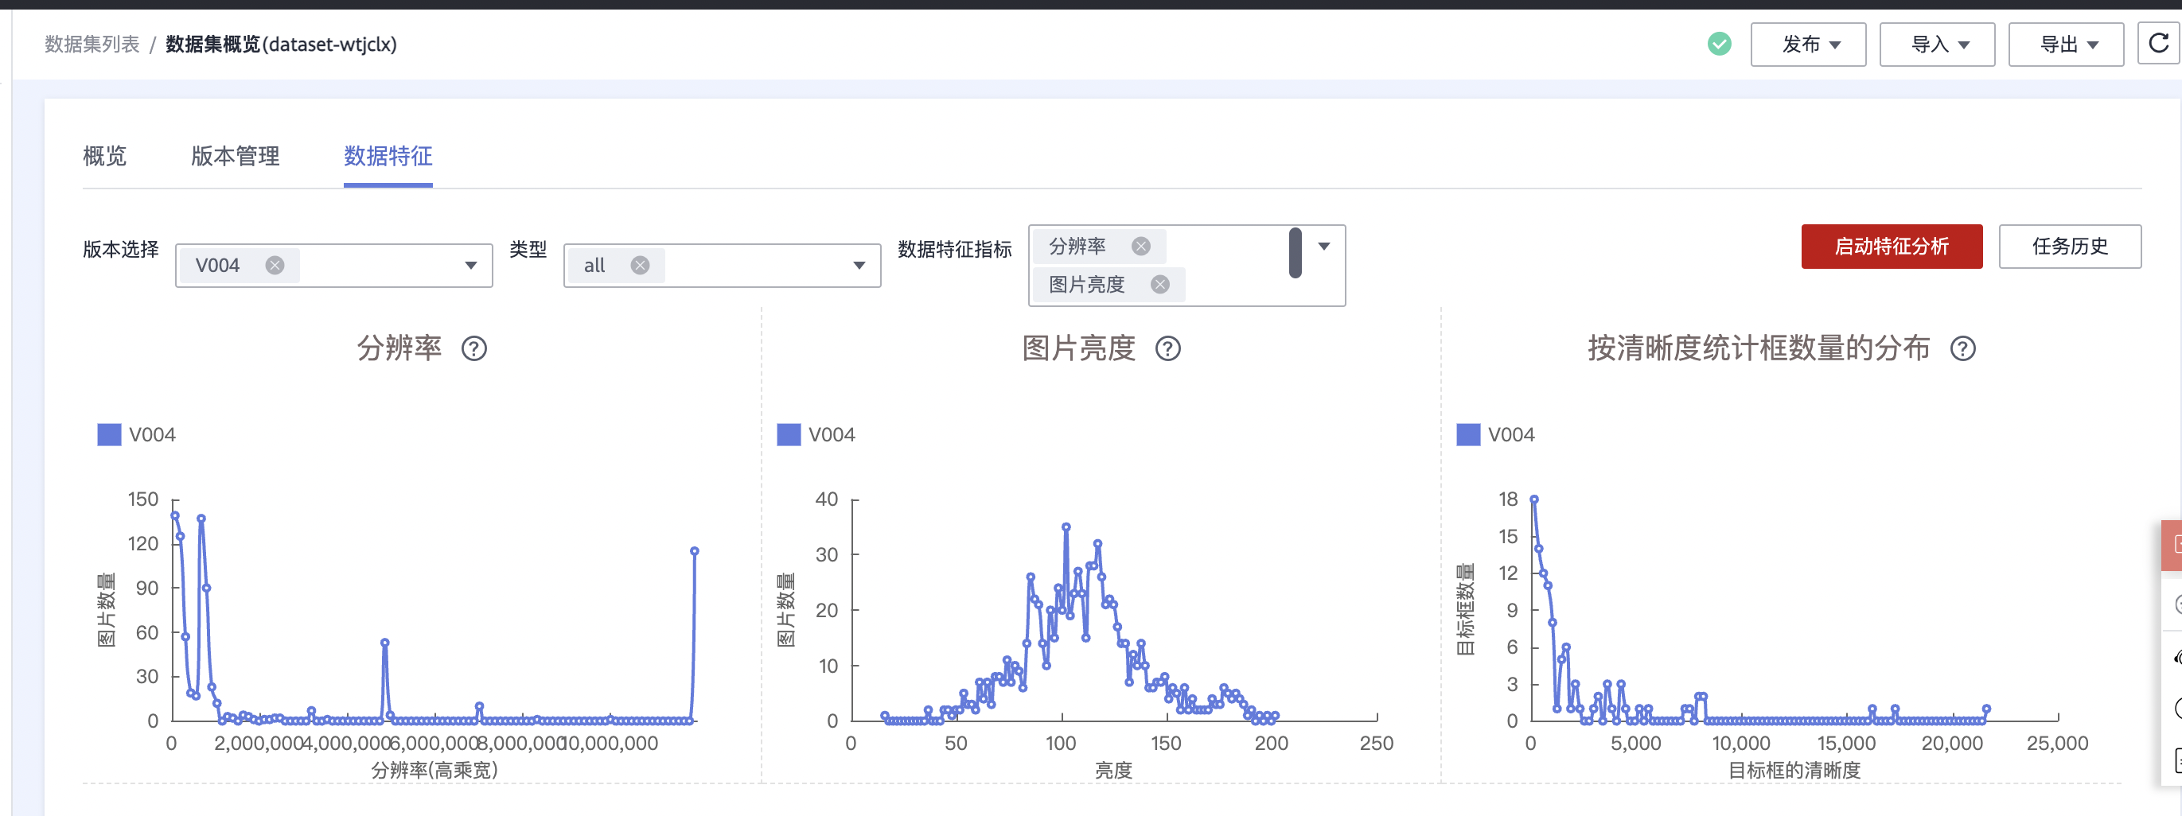Toggle V004 legend in 分辨率 chart
This screenshot has width=2182, height=816.
coord(136,434)
